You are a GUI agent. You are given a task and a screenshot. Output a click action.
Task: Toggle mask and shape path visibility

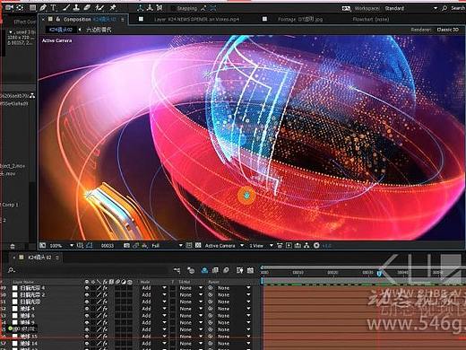point(90,246)
